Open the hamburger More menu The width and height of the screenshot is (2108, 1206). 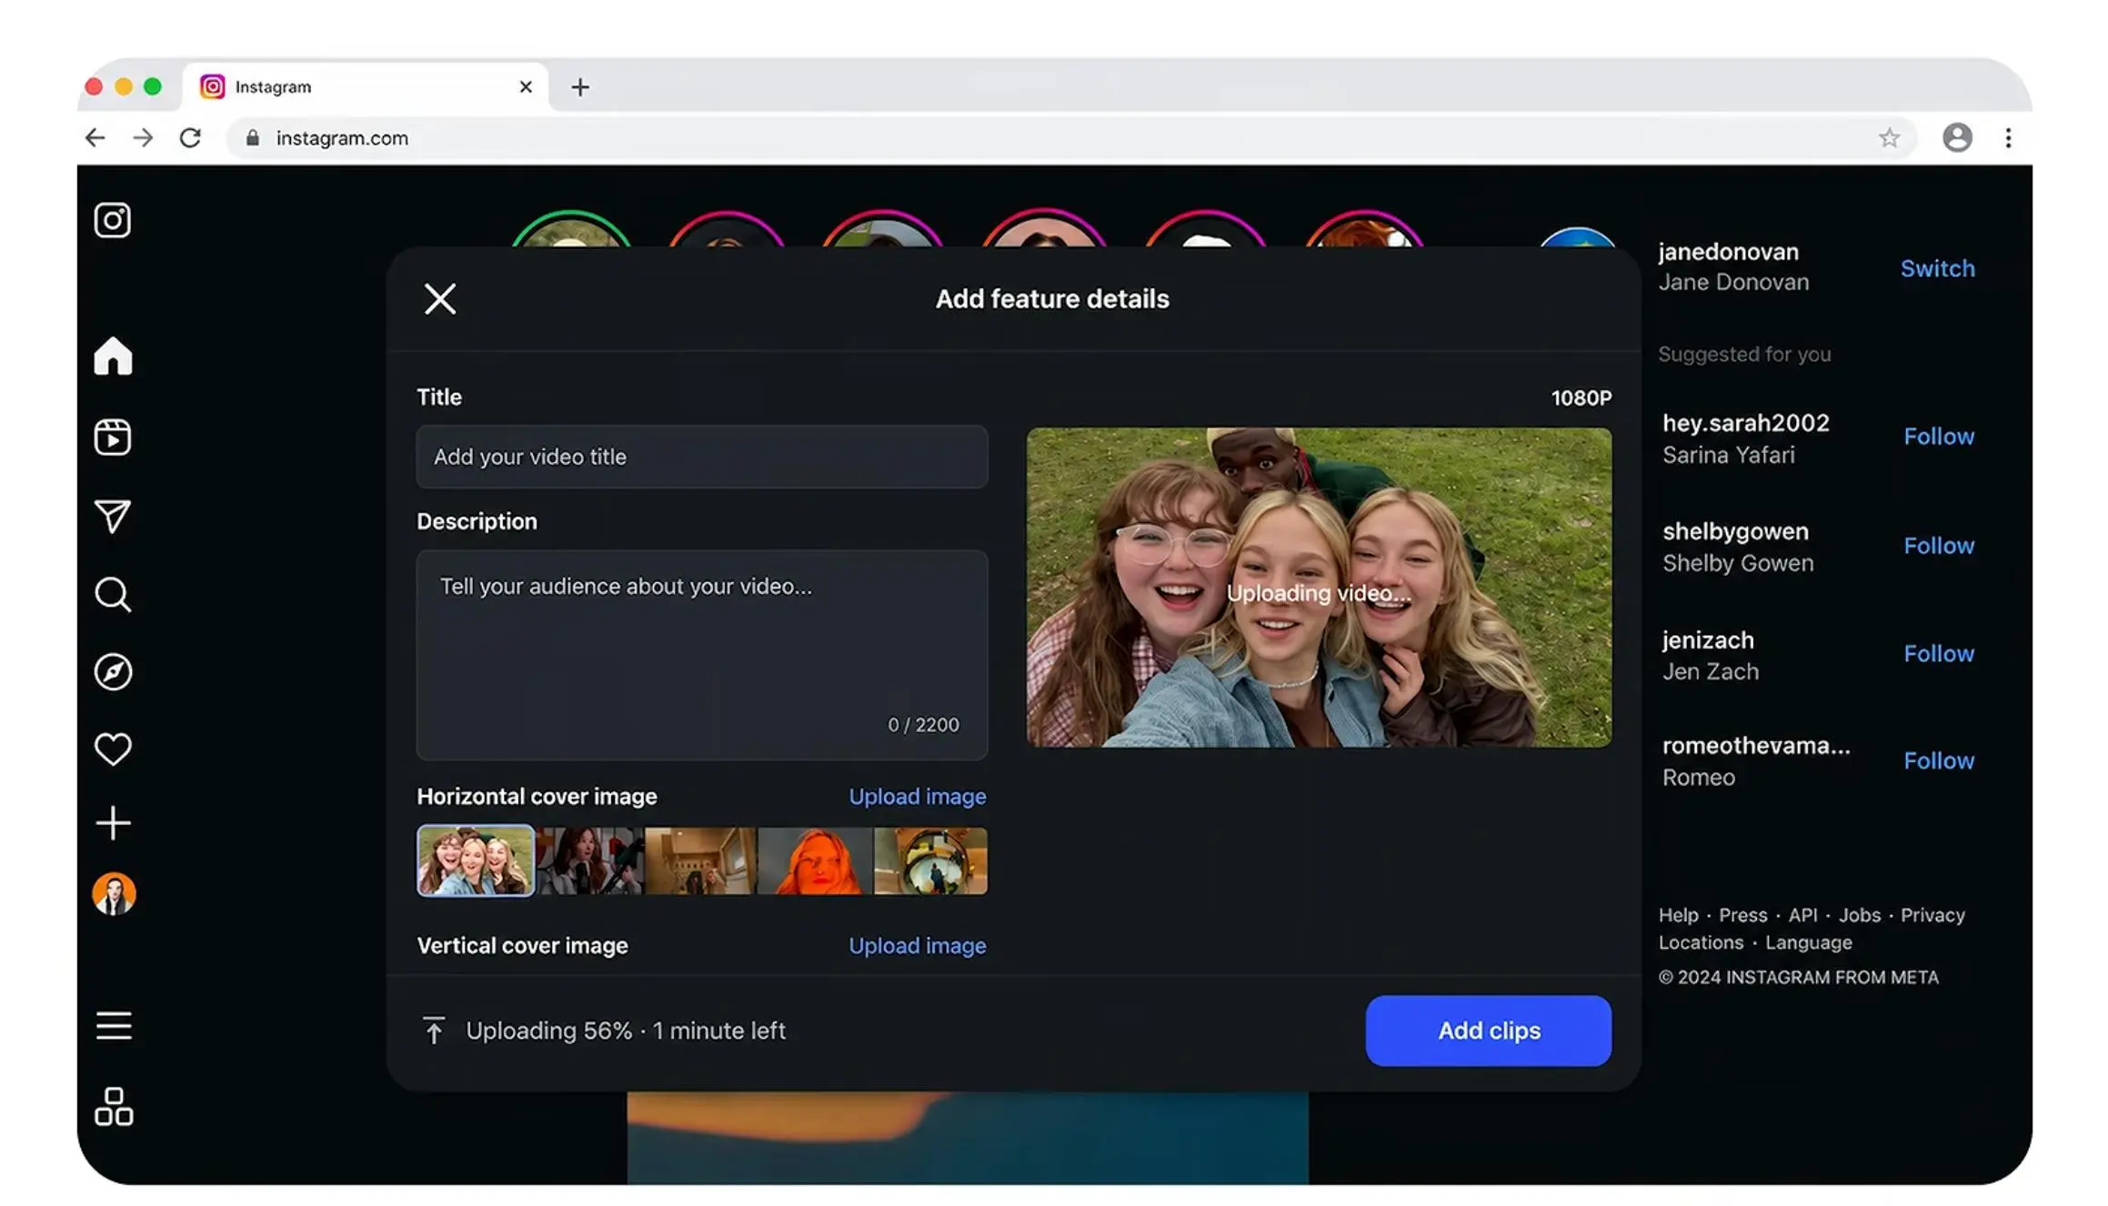click(114, 1026)
